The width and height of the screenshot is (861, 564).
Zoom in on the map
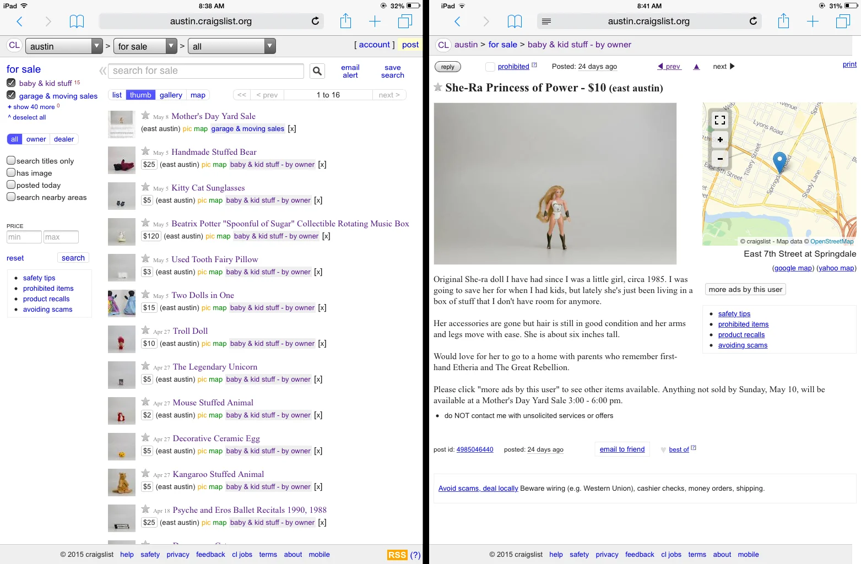click(719, 139)
